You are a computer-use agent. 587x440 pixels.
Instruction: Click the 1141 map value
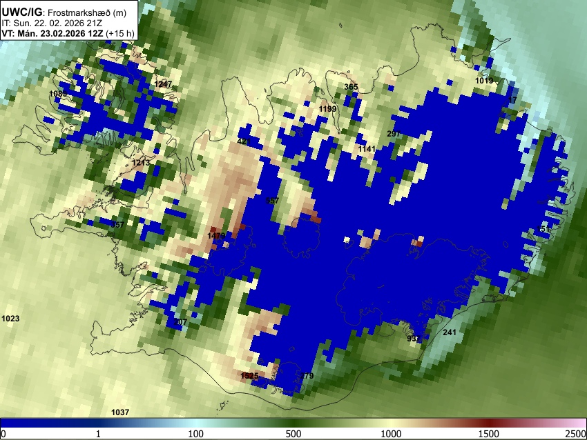point(367,149)
